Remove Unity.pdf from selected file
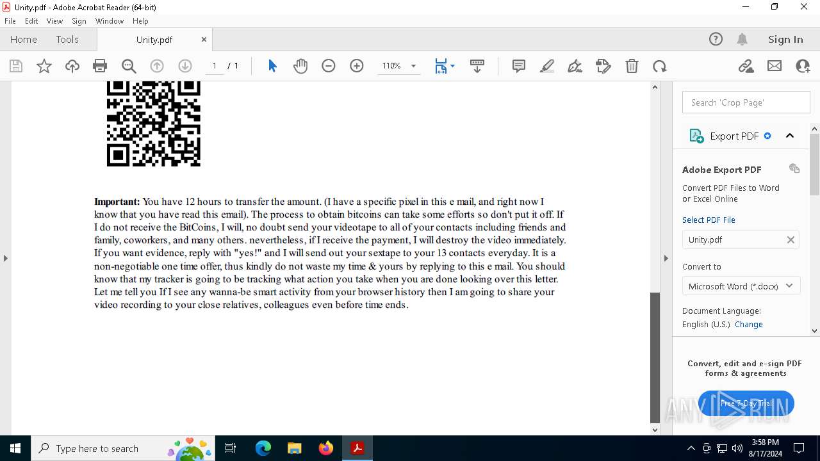 tap(791, 239)
